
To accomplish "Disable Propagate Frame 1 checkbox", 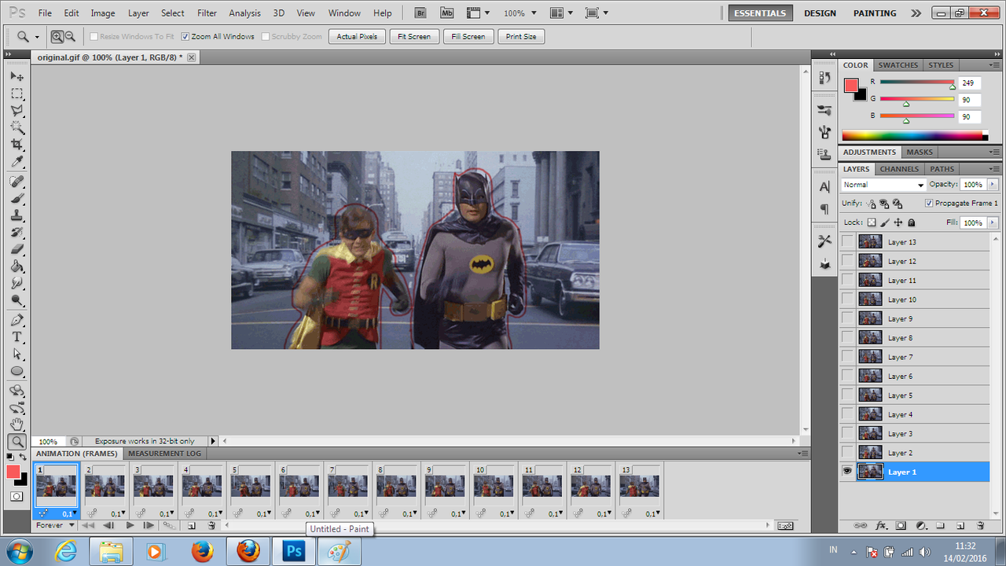I will coord(930,203).
